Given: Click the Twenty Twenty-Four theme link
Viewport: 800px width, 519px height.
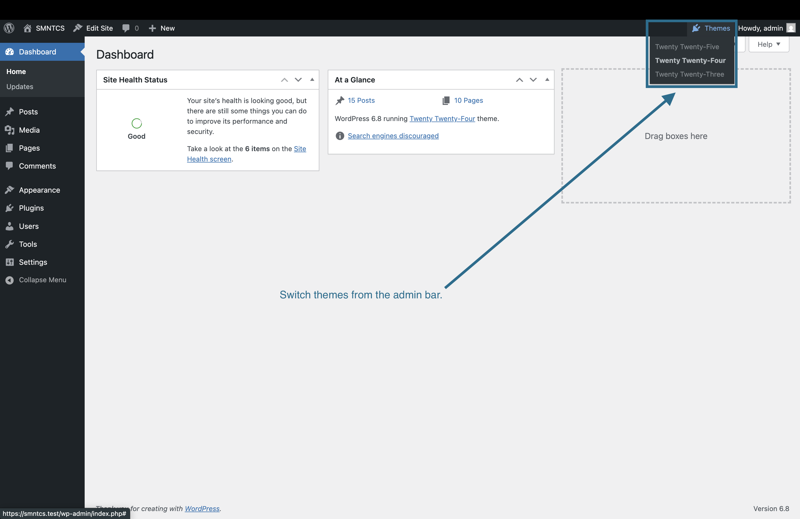Looking at the screenshot, I should 442,118.
